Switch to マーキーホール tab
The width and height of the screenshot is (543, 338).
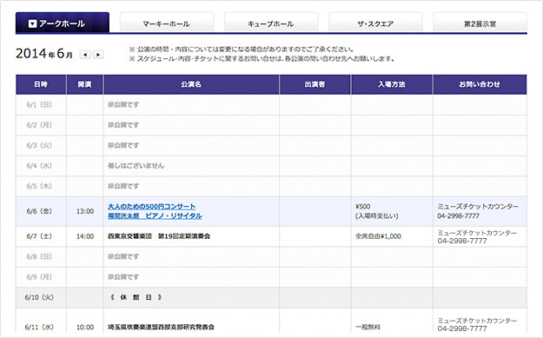click(167, 23)
